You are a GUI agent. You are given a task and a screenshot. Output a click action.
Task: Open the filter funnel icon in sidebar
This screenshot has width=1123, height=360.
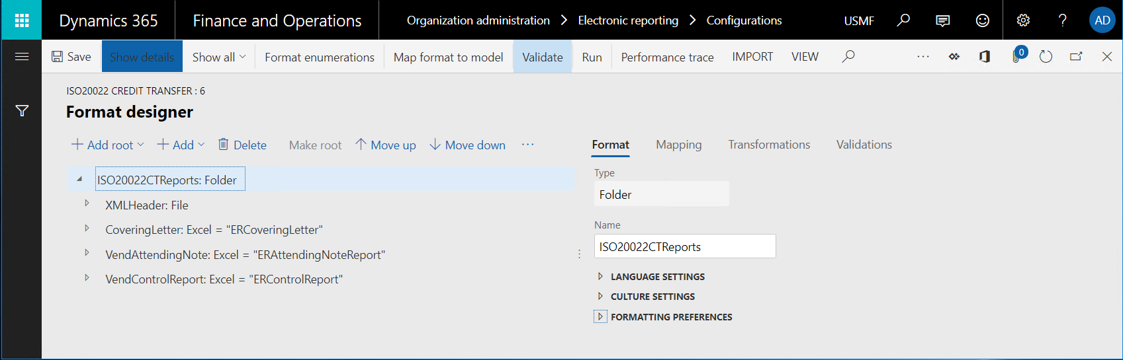[x=22, y=111]
